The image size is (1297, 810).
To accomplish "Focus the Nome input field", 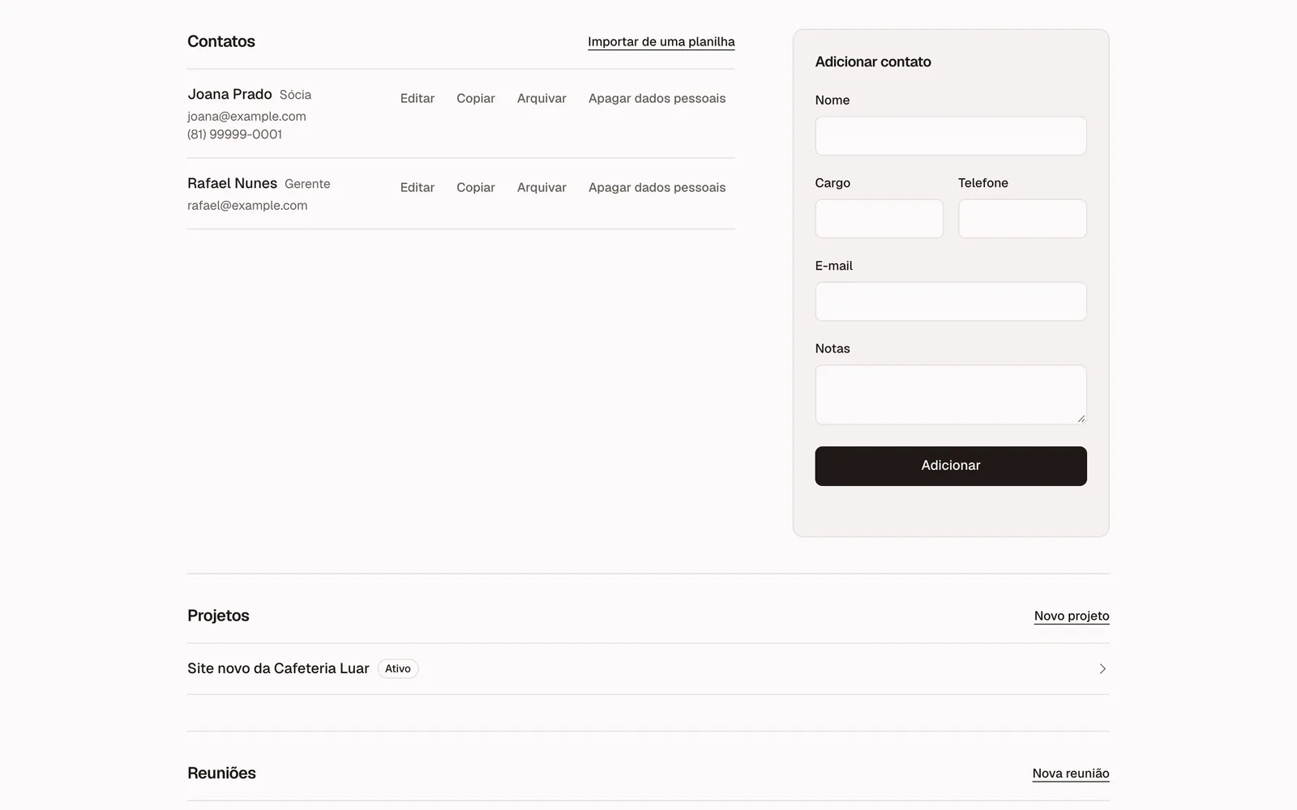I will (x=951, y=136).
